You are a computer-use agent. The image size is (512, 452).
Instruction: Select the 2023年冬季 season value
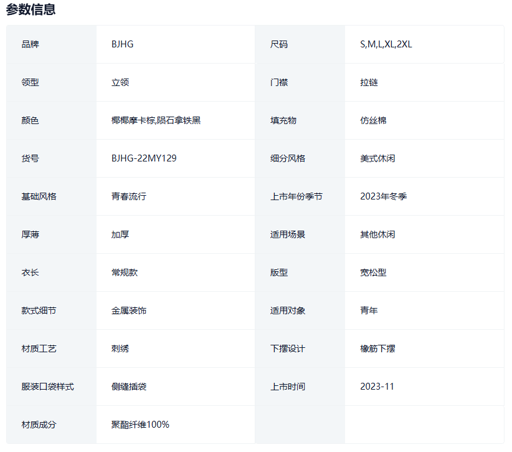click(x=383, y=196)
